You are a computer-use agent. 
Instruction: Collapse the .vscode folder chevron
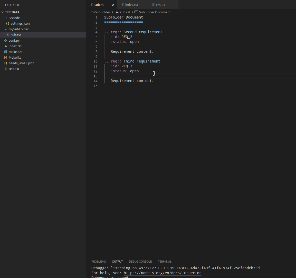pyautogui.click(x=6, y=18)
